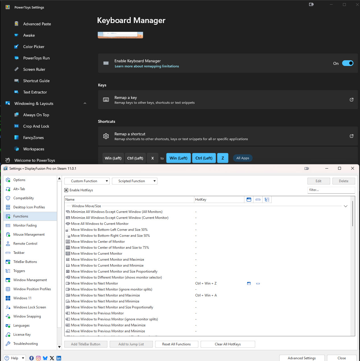Uncheck the Enable HotKeys checkbox
Screen dimensions: 360x361
(66, 190)
